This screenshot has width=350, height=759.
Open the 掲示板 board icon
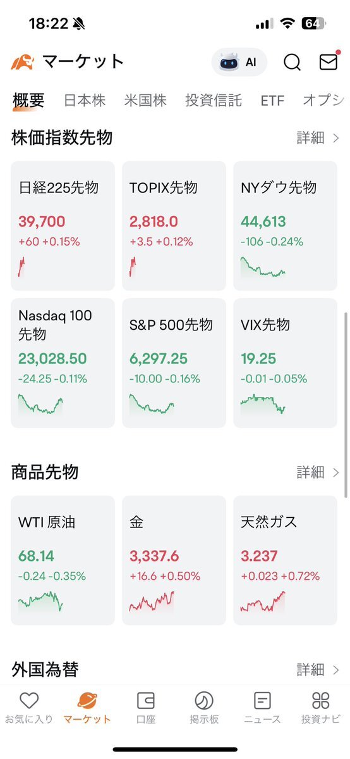[204, 700]
